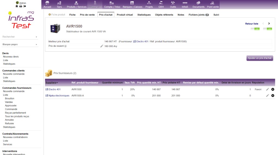Switch to the Prix de vente tab
278x155 pixels.
point(87,15)
